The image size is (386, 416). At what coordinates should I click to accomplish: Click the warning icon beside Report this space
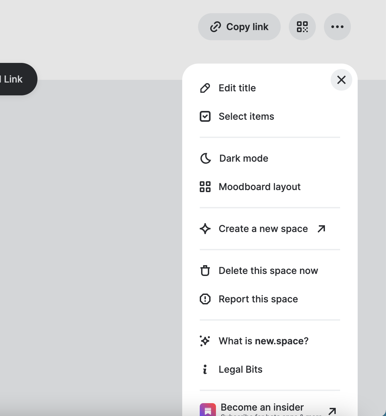[x=205, y=299]
